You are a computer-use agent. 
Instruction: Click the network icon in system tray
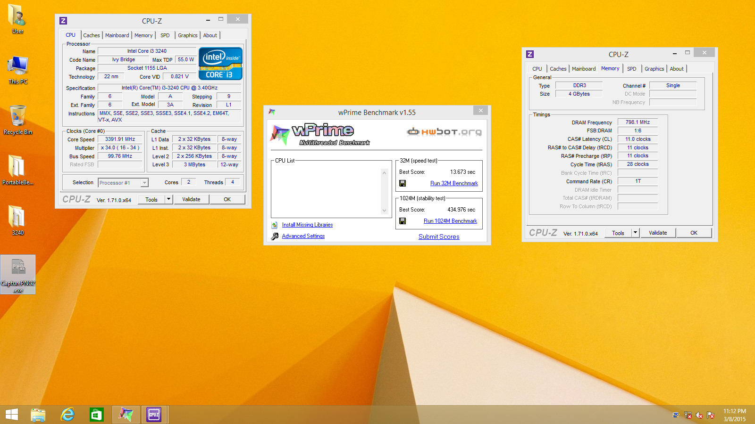tap(688, 415)
